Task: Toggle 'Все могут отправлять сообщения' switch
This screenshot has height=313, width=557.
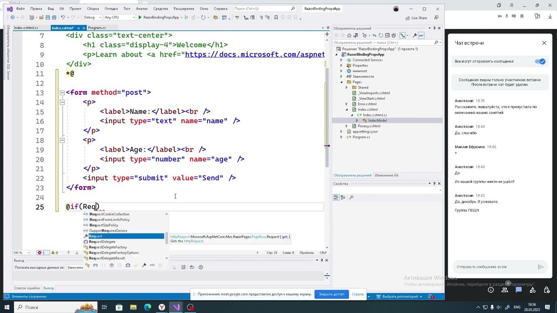Action: pyautogui.click(x=540, y=61)
